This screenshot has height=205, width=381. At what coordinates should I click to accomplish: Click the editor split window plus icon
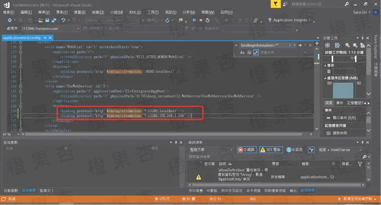pos(317,44)
